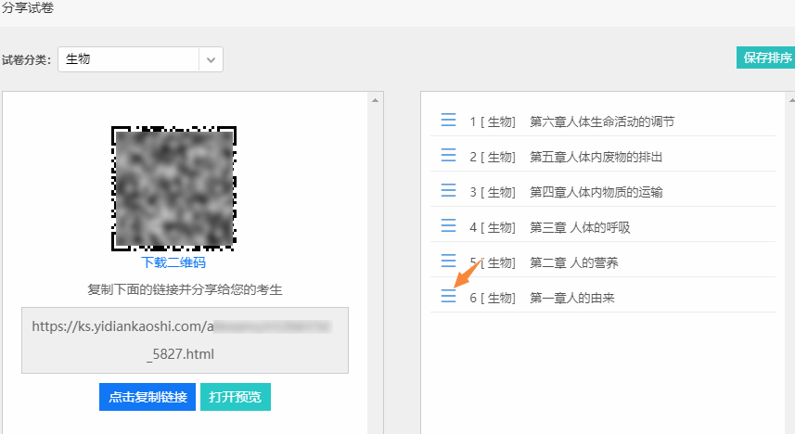The image size is (795, 434).
Task: Select exam title 第六章人体生命活动的调节
Action: click(x=602, y=121)
